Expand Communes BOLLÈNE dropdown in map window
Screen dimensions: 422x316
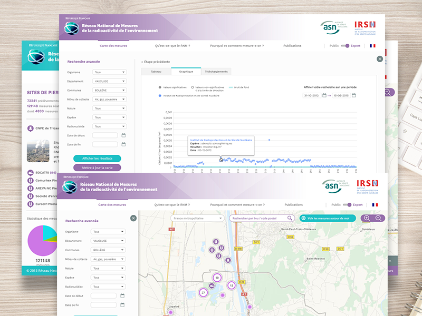tap(108, 250)
